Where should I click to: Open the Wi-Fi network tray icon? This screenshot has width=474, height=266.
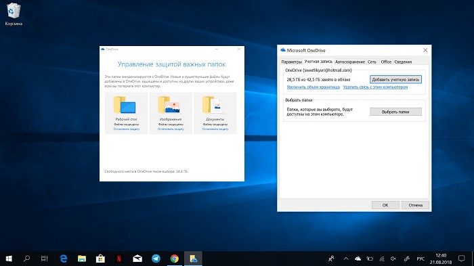(382, 259)
